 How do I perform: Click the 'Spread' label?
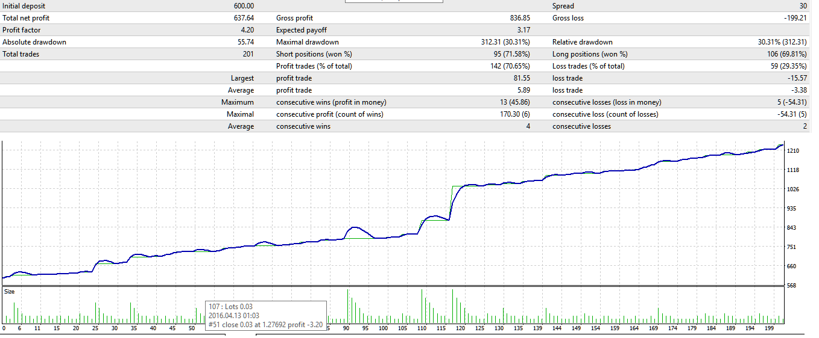point(563,6)
